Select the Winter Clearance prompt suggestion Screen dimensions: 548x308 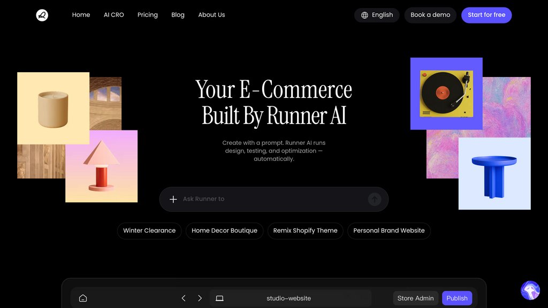click(x=149, y=230)
